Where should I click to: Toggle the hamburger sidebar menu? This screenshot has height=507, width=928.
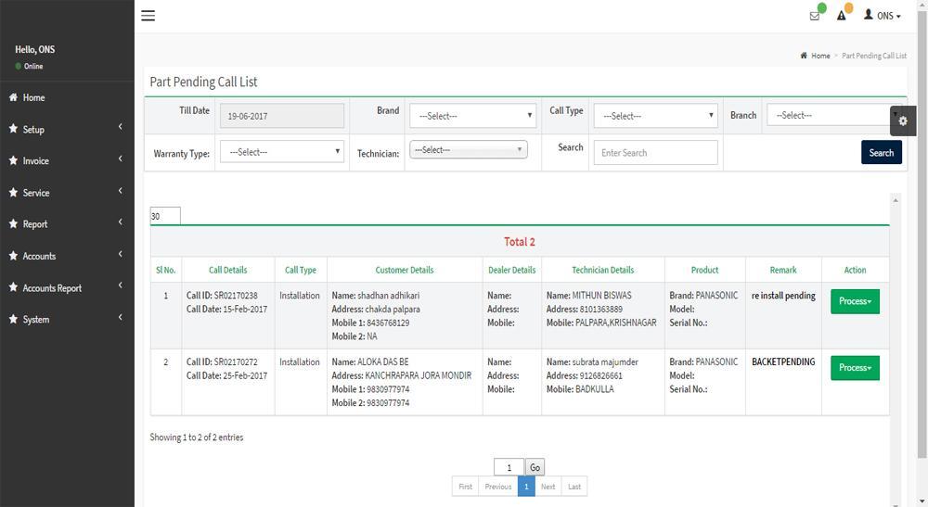[148, 16]
